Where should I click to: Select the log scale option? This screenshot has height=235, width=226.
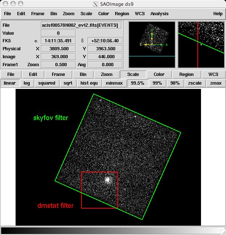27,83
